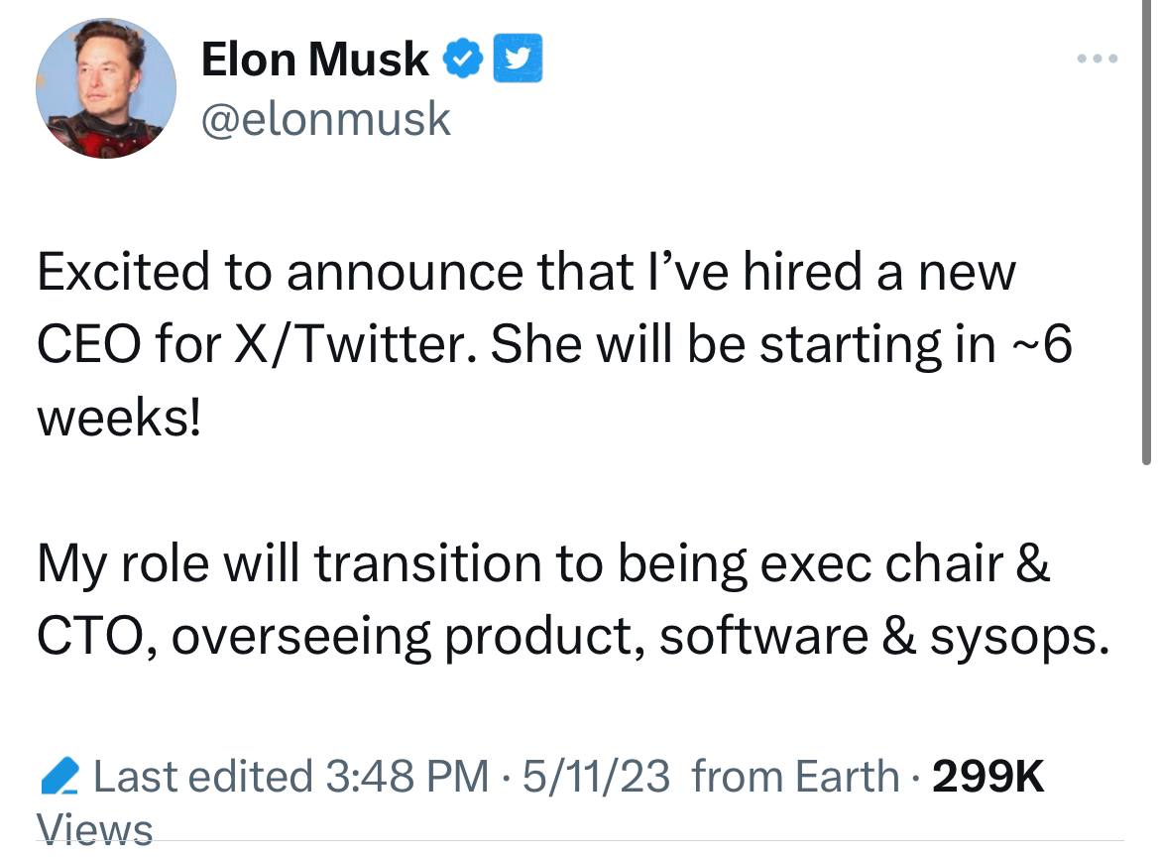Open Elon Musk's profile avatar photo

click(x=105, y=87)
